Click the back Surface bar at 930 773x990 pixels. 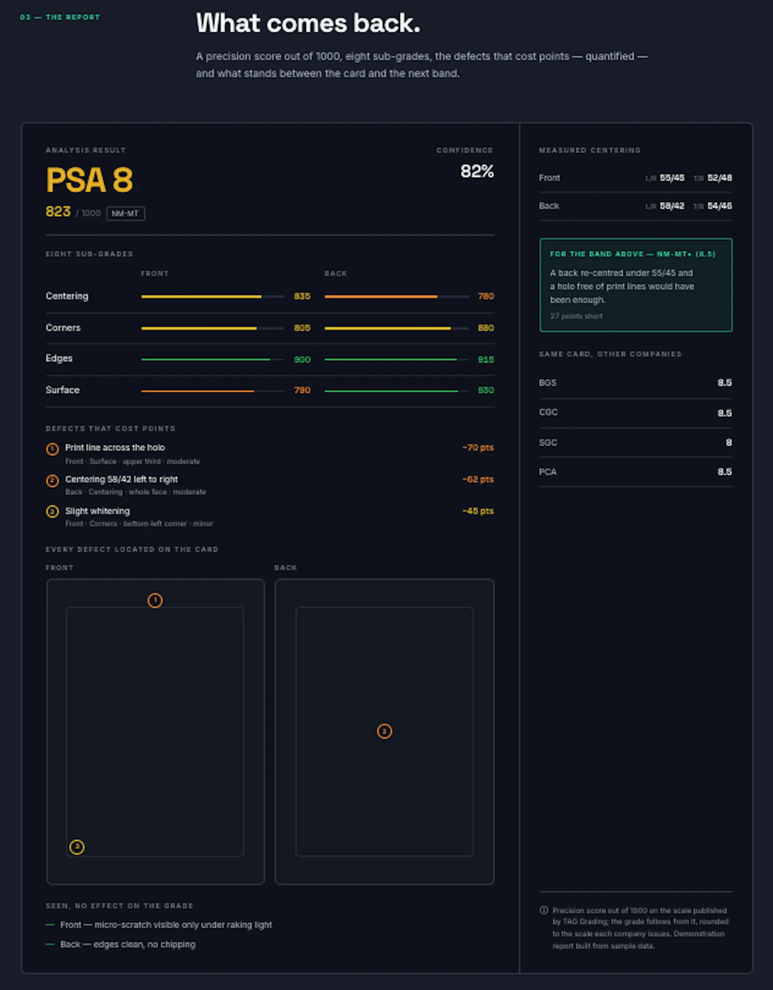pos(396,391)
